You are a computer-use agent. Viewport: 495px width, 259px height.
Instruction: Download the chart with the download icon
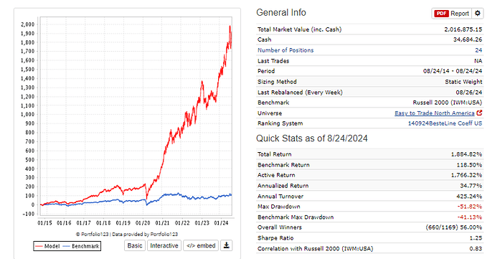227,245
